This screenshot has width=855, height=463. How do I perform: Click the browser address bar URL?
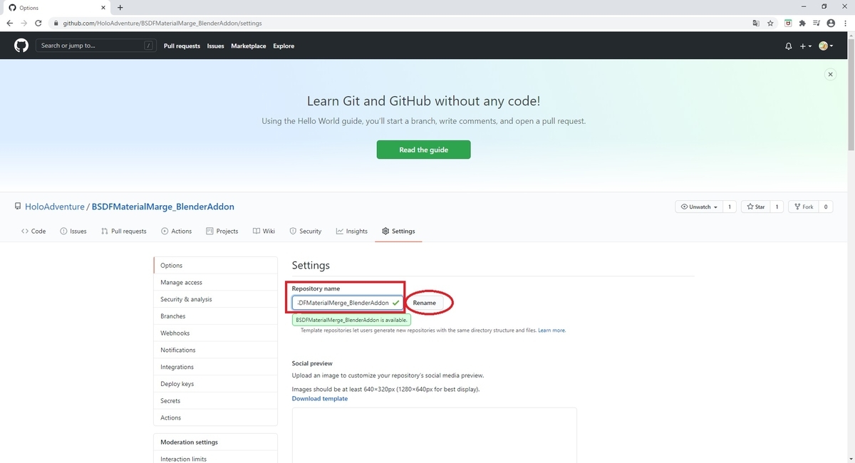(x=162, y=23)
